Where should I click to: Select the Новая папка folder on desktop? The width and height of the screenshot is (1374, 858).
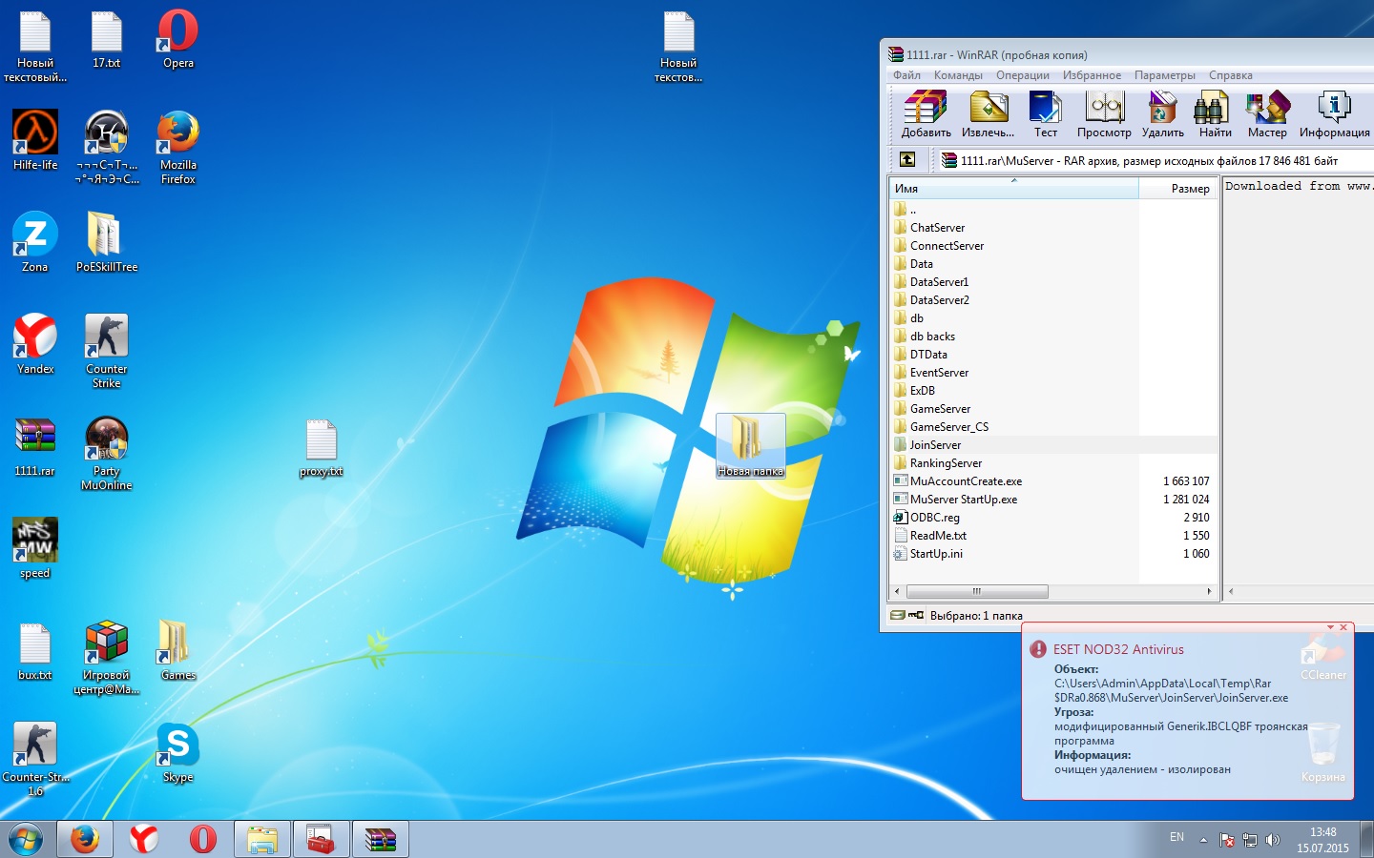pos(751,446)
